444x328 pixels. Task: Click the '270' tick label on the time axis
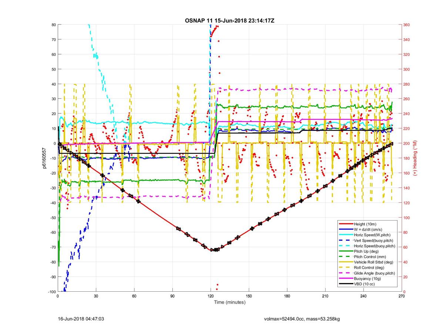[x=402, y=296]
